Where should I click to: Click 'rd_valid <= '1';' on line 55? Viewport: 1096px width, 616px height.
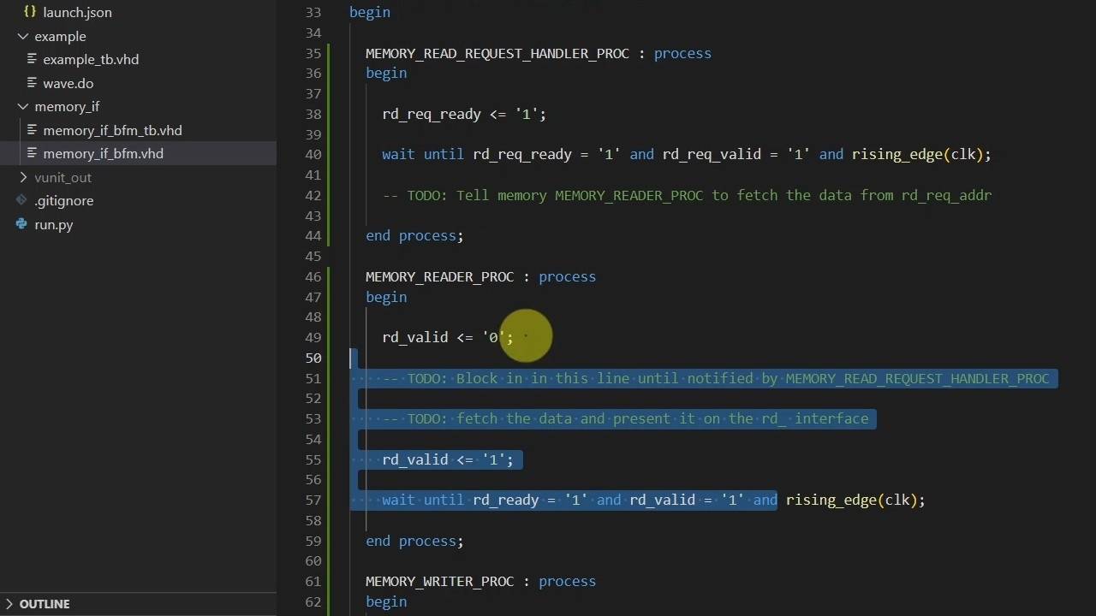click(448, 459)
